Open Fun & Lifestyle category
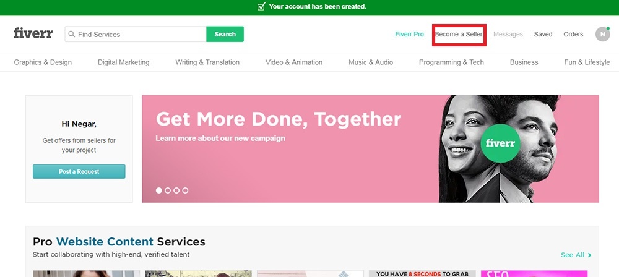The height and width of the screenshot is (277, 619). tap(587, 62)
